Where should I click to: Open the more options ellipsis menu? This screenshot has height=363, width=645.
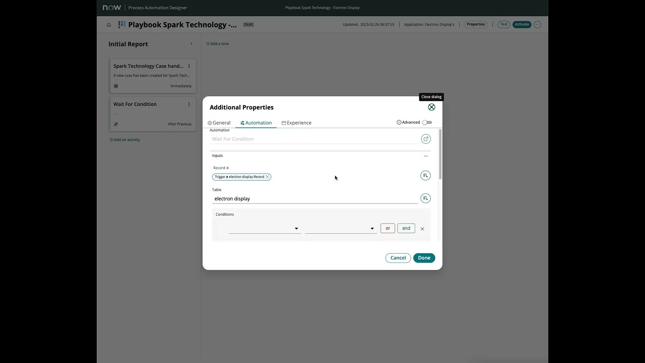coord(537,24)
